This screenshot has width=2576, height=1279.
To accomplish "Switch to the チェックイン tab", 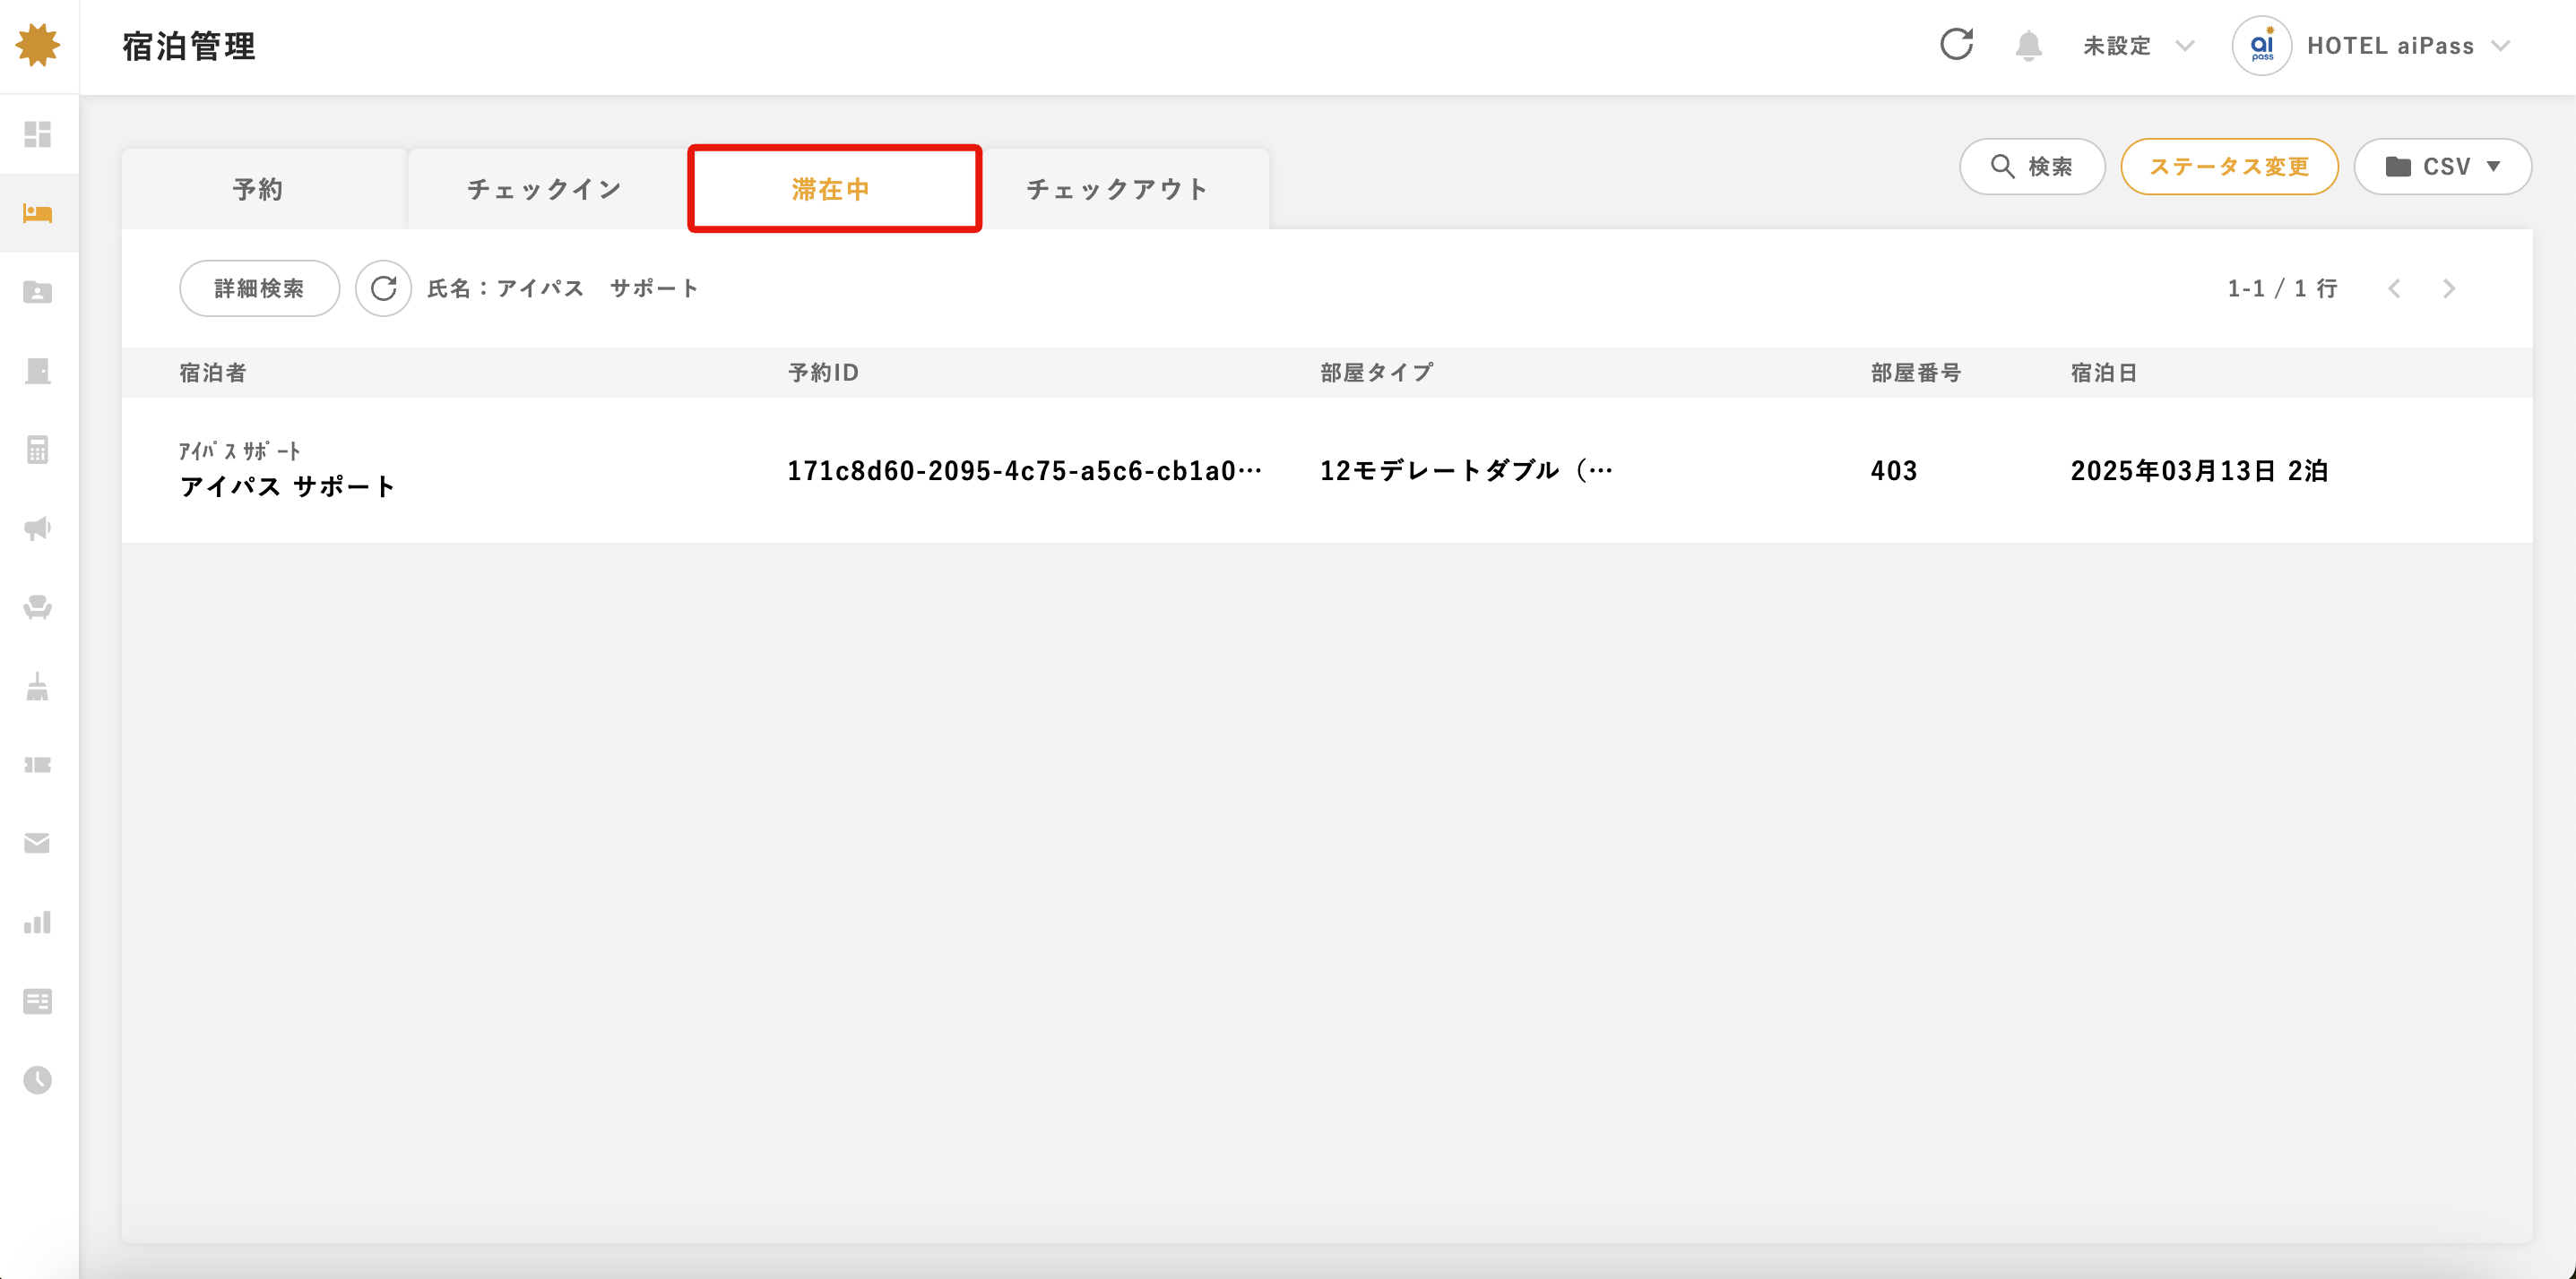I will (x=546, y=189).
